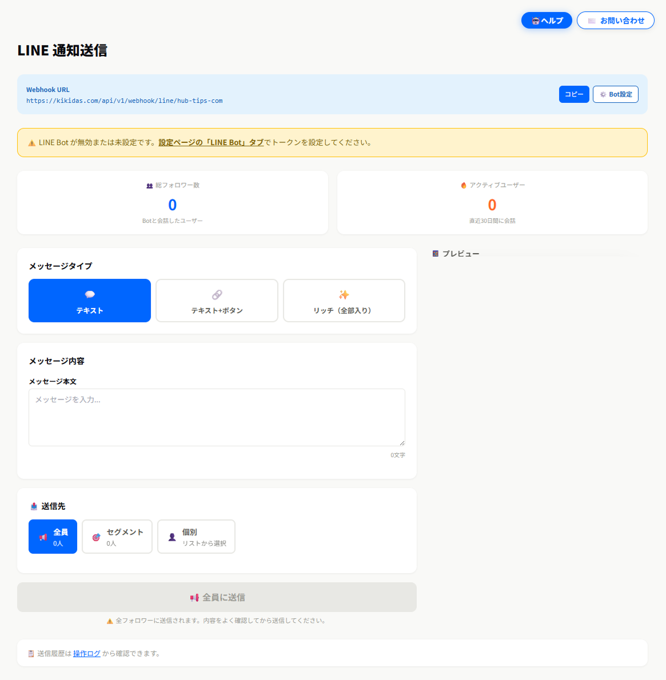Click the followers icon beside 総フォロワー数
Screen dimensions: 666x680
point(149,185)
